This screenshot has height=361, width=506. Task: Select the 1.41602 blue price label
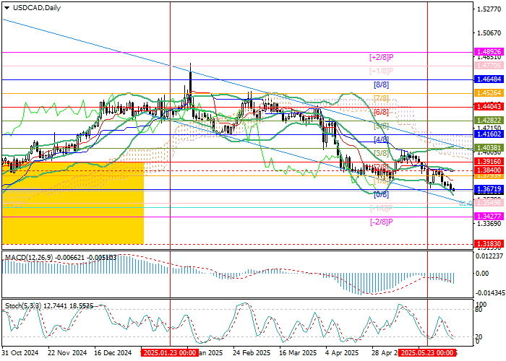[489, 134]
